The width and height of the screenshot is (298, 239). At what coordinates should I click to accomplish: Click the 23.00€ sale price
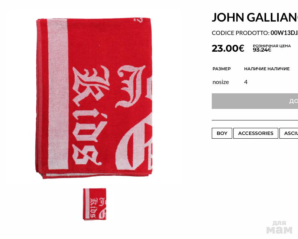(228, 48)
